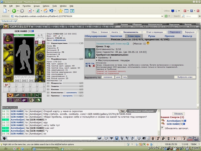Click the equipped round shield slot

point(40,56)
